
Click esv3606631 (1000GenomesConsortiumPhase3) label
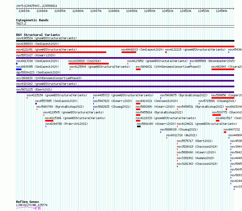click(168, 67)
